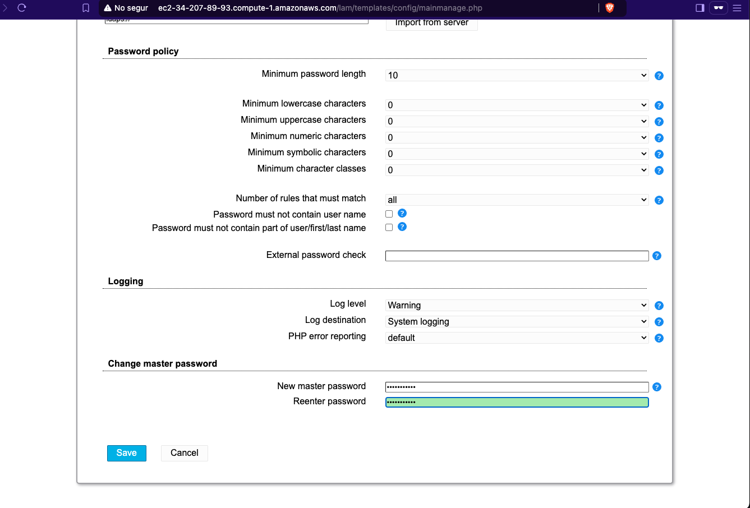Open the Minimum lowercase characters dropdown
The height and width of the screenshot is (508, 750).
coord(517,105)
